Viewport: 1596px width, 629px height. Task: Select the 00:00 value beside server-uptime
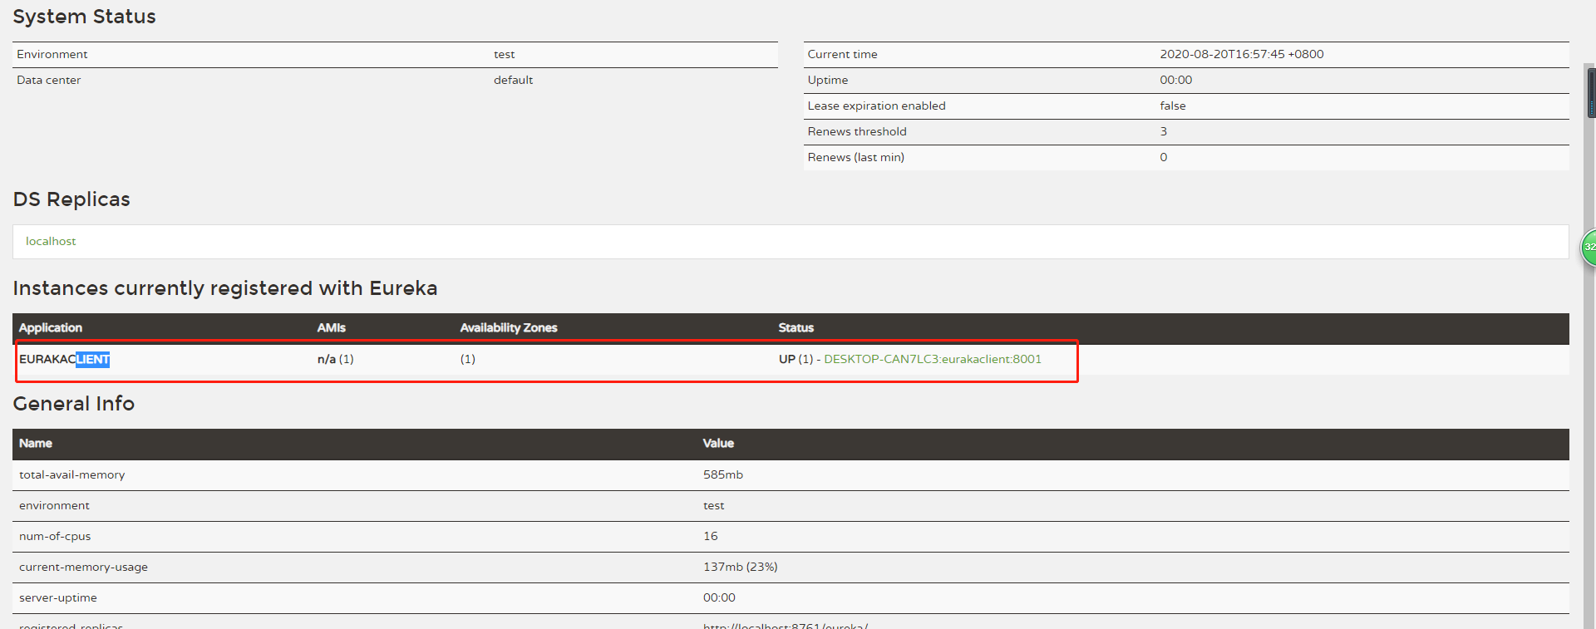(719, 597)
